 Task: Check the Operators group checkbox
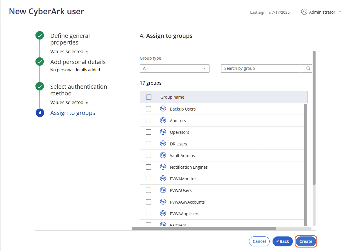pyautogui.click(x=148, y=132)
